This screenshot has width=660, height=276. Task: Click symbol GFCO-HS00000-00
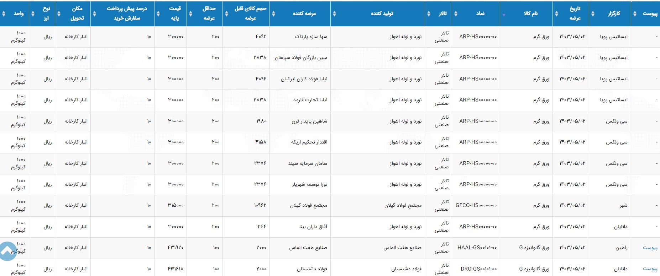coord(476,205)
